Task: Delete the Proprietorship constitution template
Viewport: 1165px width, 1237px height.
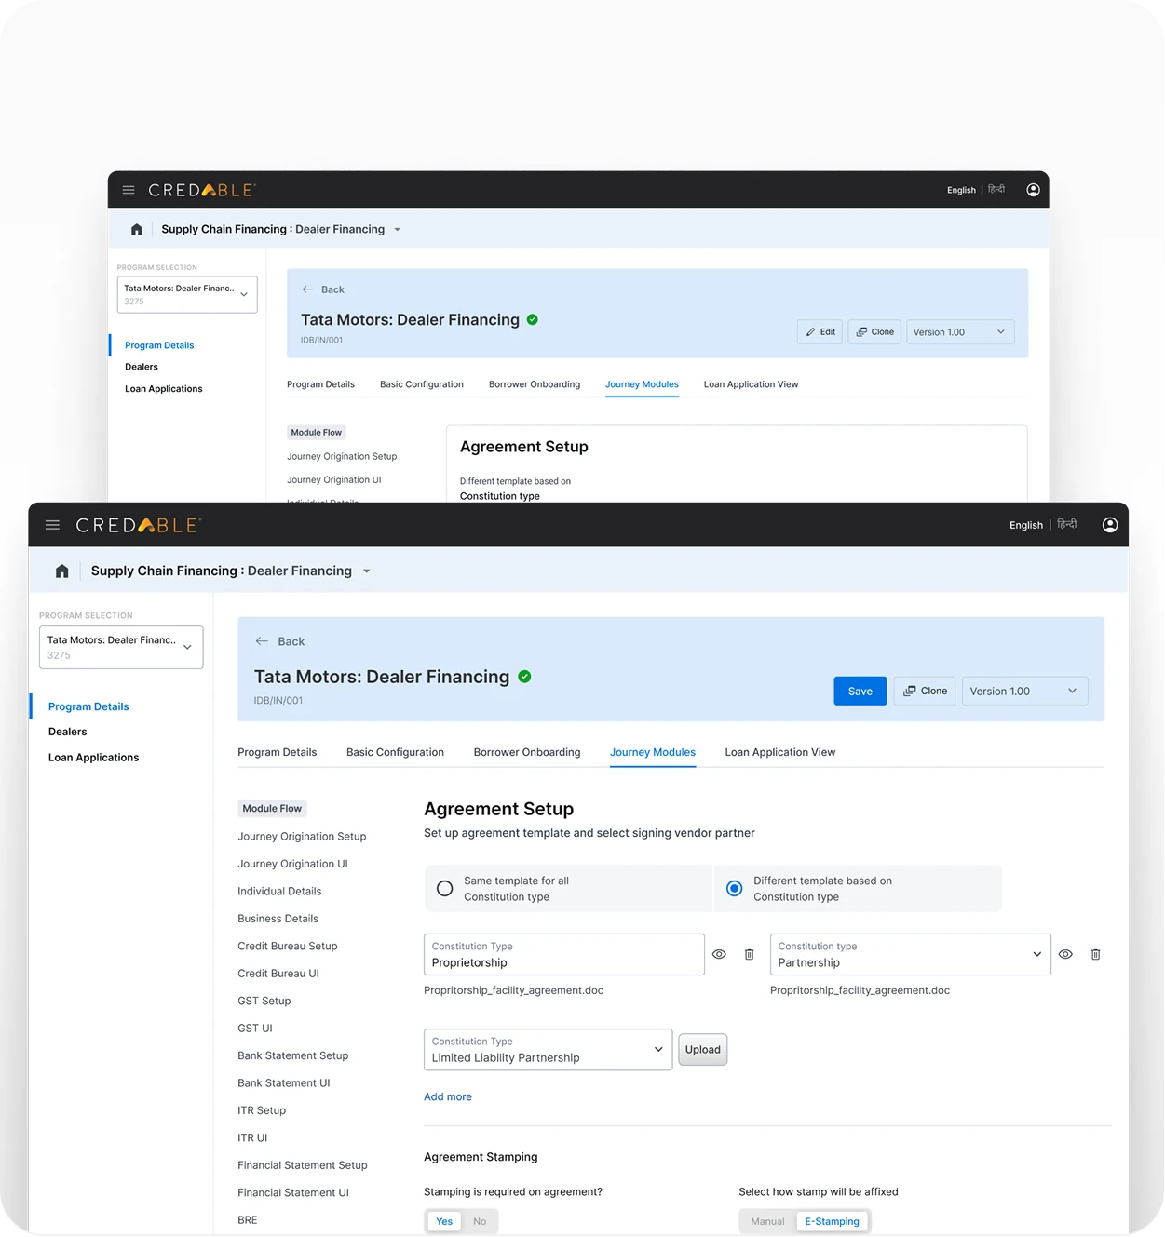Action: [749, 954]
